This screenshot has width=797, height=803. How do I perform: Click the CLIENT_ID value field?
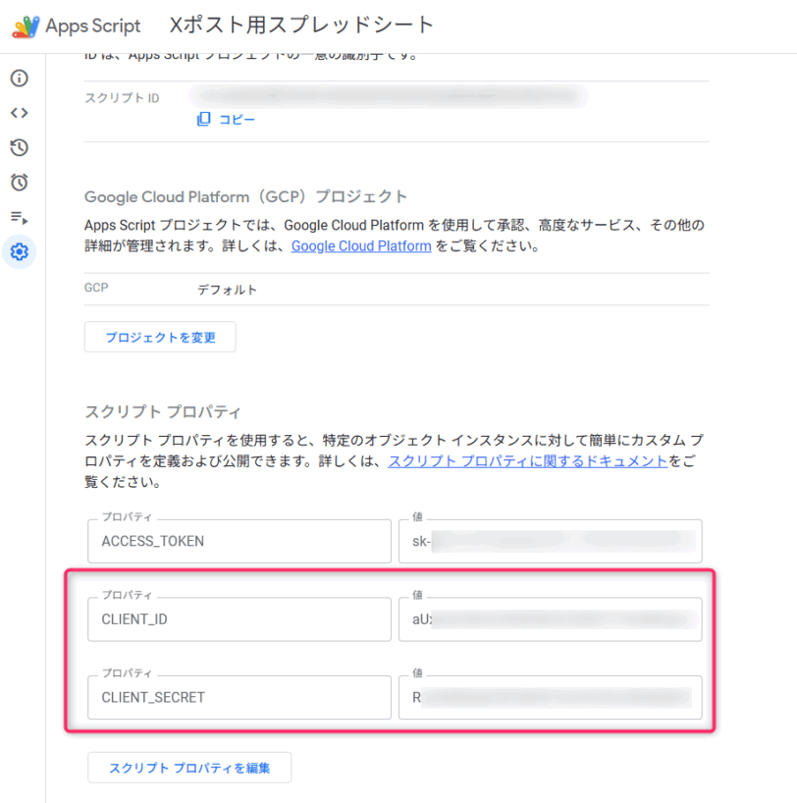tap(550, 619)
